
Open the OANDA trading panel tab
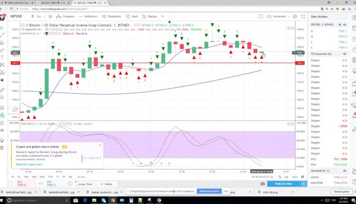coord(107,184)
